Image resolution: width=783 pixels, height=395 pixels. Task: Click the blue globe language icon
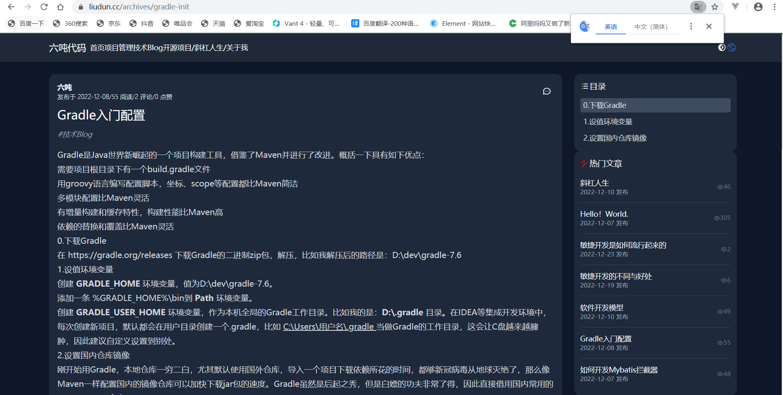732,47
